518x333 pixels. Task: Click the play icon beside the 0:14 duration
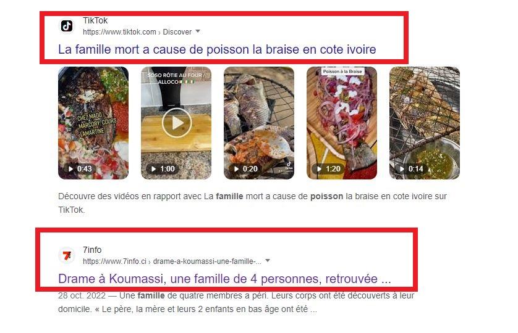pyautogui.click(x=402, y=169)
